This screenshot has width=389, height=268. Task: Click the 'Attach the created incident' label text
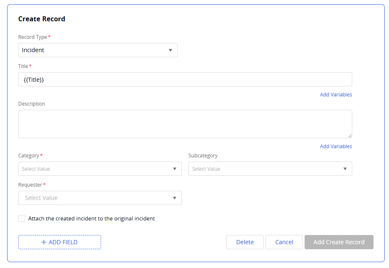point(92,218)
